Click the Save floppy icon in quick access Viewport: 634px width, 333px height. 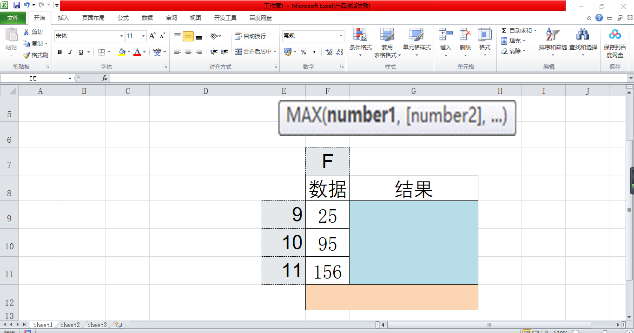[x=17, y=5]
